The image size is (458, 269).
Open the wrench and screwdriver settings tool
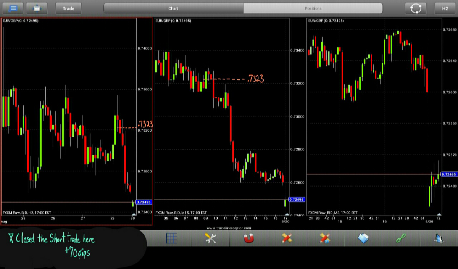coord(210,238)
